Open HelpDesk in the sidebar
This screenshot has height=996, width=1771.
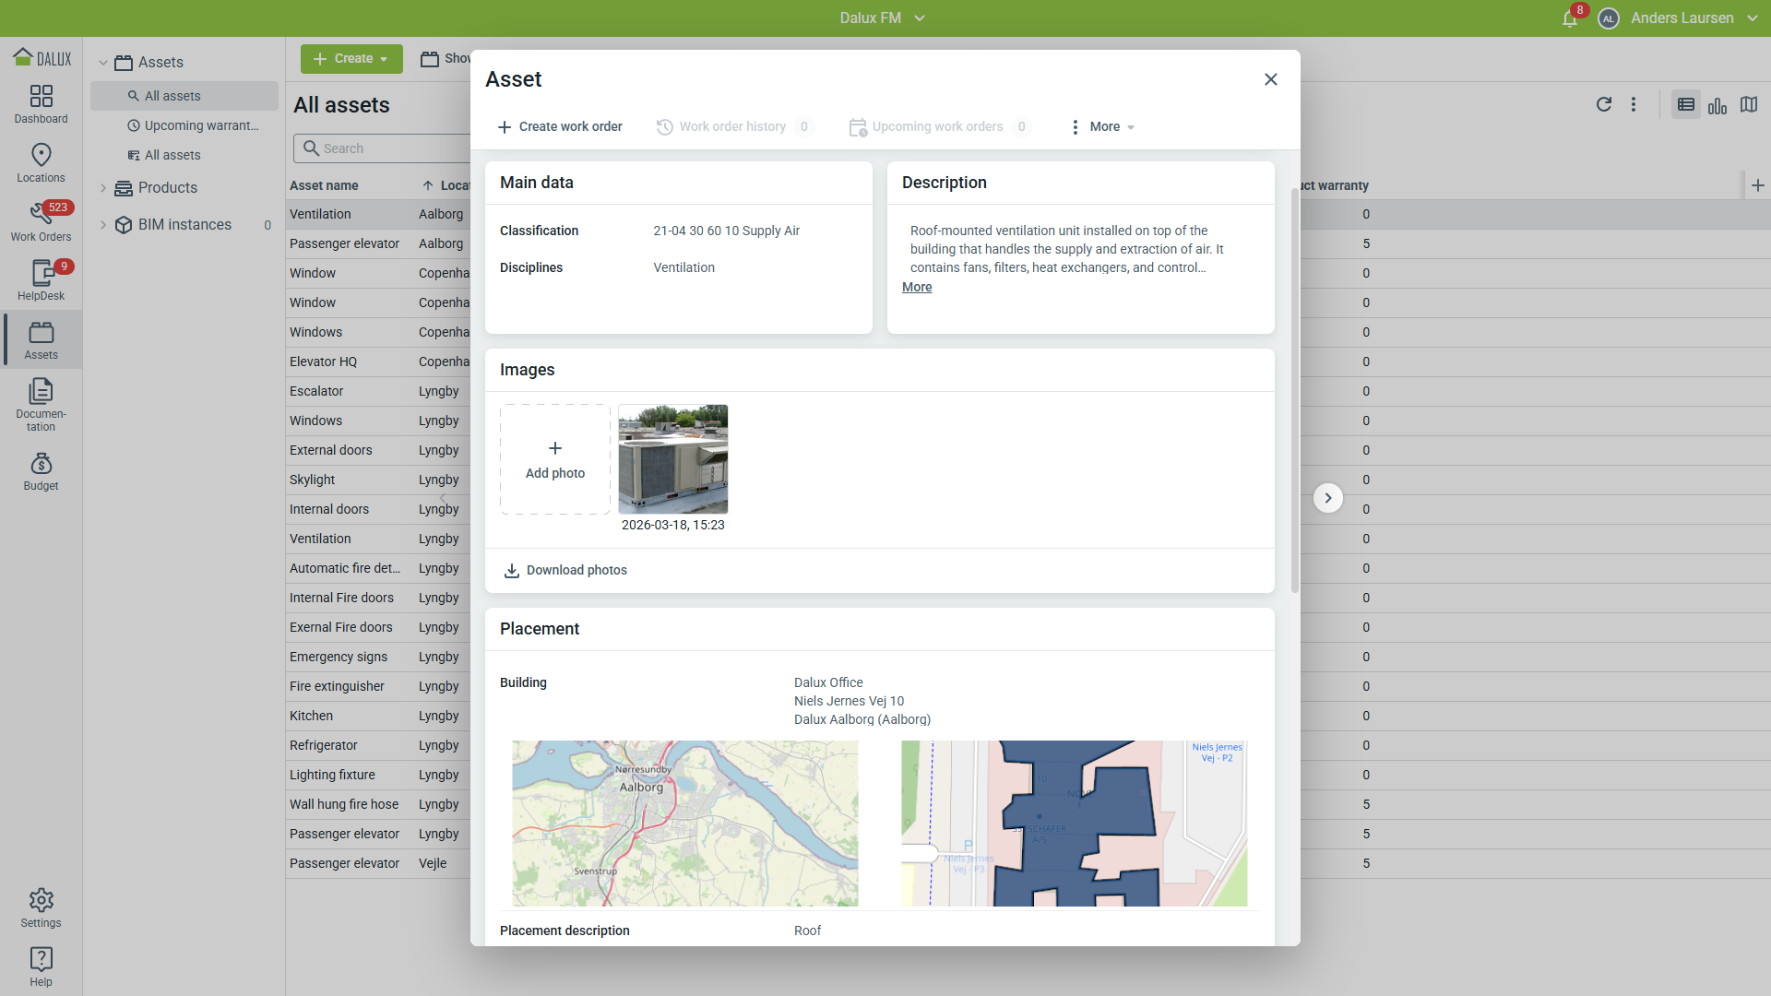pos(42,281)
